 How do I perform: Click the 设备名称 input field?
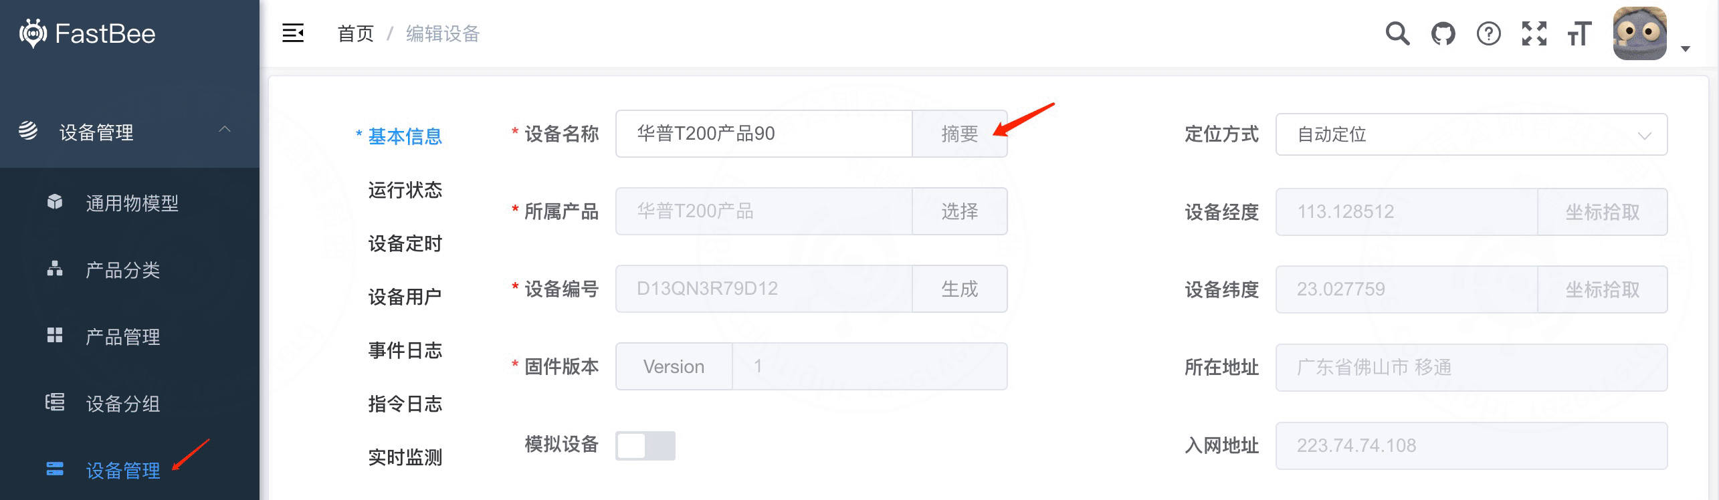pyautogui.click(x=764, y=134)
